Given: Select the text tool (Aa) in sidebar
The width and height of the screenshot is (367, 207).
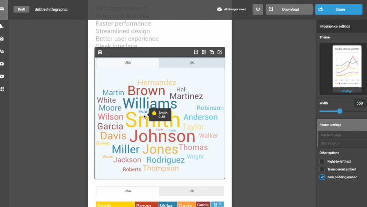Looking at the screenshot, I should click(3, 51).
